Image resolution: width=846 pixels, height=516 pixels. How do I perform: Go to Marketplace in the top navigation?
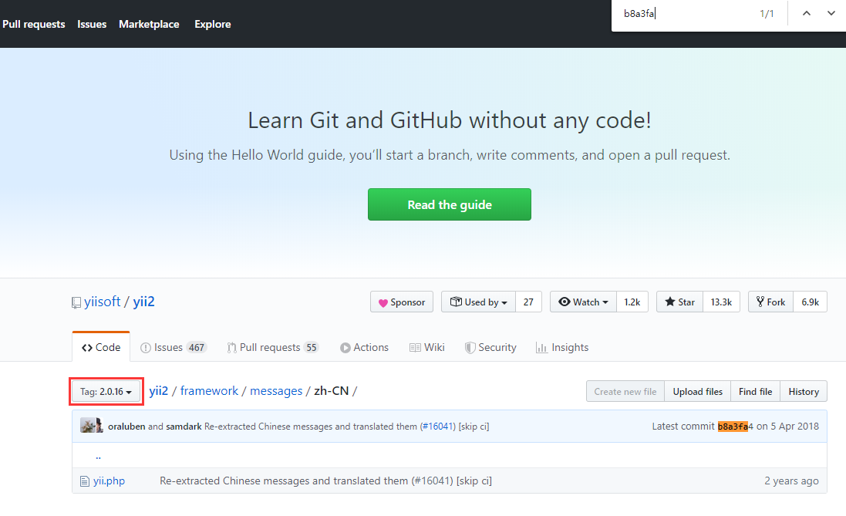[149, 24]
